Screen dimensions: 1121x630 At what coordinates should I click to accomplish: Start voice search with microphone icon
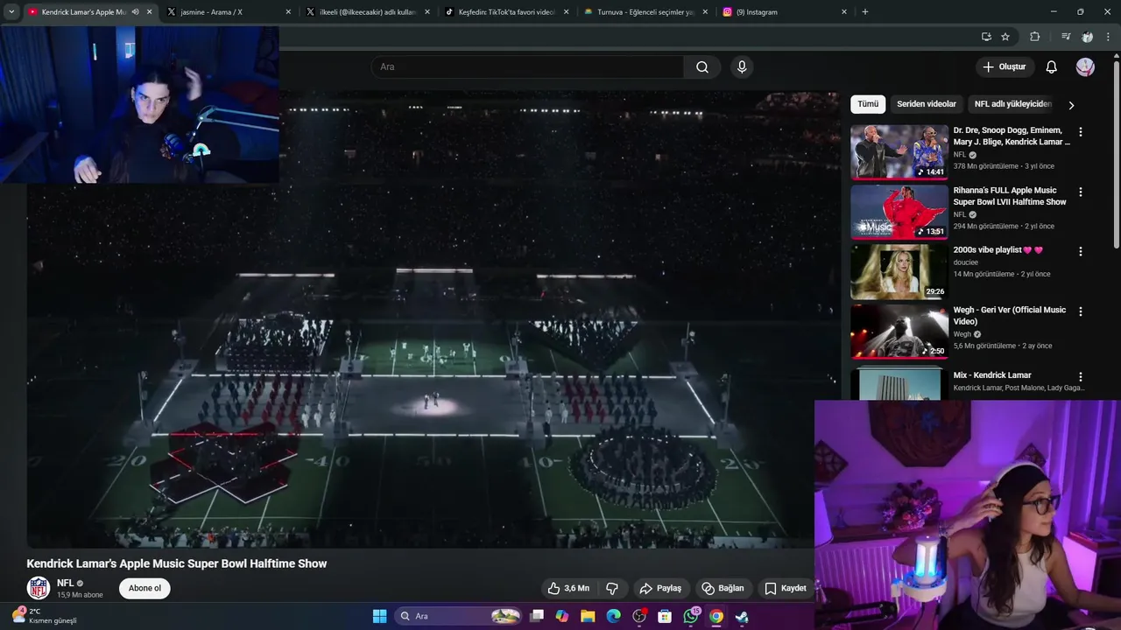(742, 67)
